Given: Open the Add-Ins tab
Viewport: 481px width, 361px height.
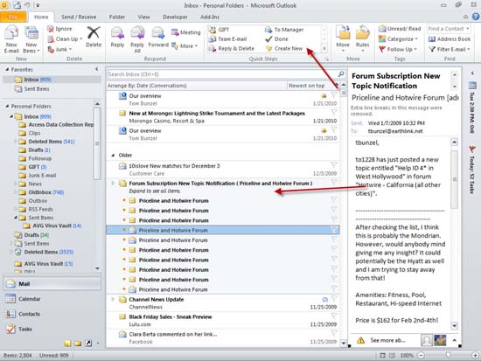Looking at the screenshot, I should tap(210, 17).
